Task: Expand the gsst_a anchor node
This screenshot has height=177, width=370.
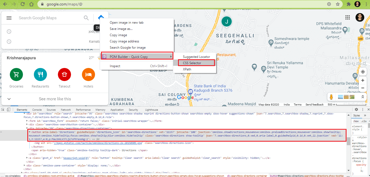Action: [x=27, y=158]
